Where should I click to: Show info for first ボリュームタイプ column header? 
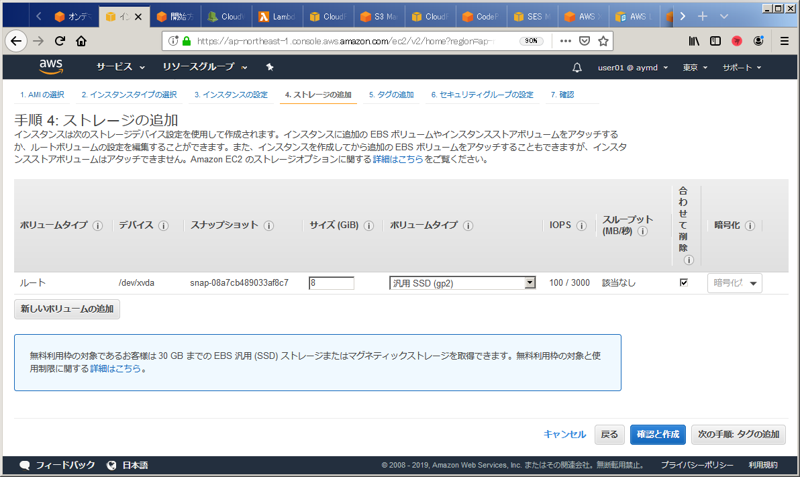(x=97, y=225)
